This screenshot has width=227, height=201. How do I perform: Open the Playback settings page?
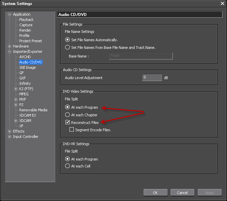coord(26,20)
